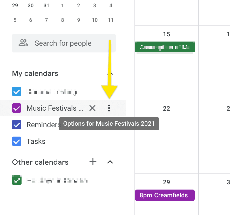The image size is (230, 215).
Task: Click the plus icon to add other calendars
Action: tap(93, 162)
